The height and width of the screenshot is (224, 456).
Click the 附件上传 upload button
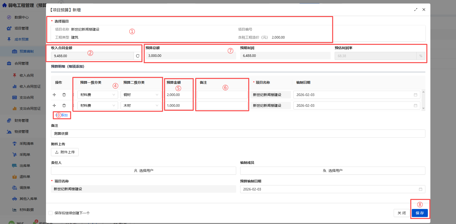65,152
